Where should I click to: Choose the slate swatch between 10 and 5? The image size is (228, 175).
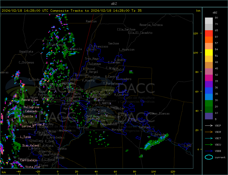tap(209, 116)
